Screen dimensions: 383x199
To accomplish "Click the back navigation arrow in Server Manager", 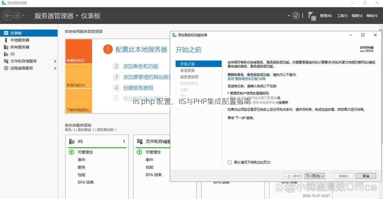I will pyautogui.click(x=8, y=16).
